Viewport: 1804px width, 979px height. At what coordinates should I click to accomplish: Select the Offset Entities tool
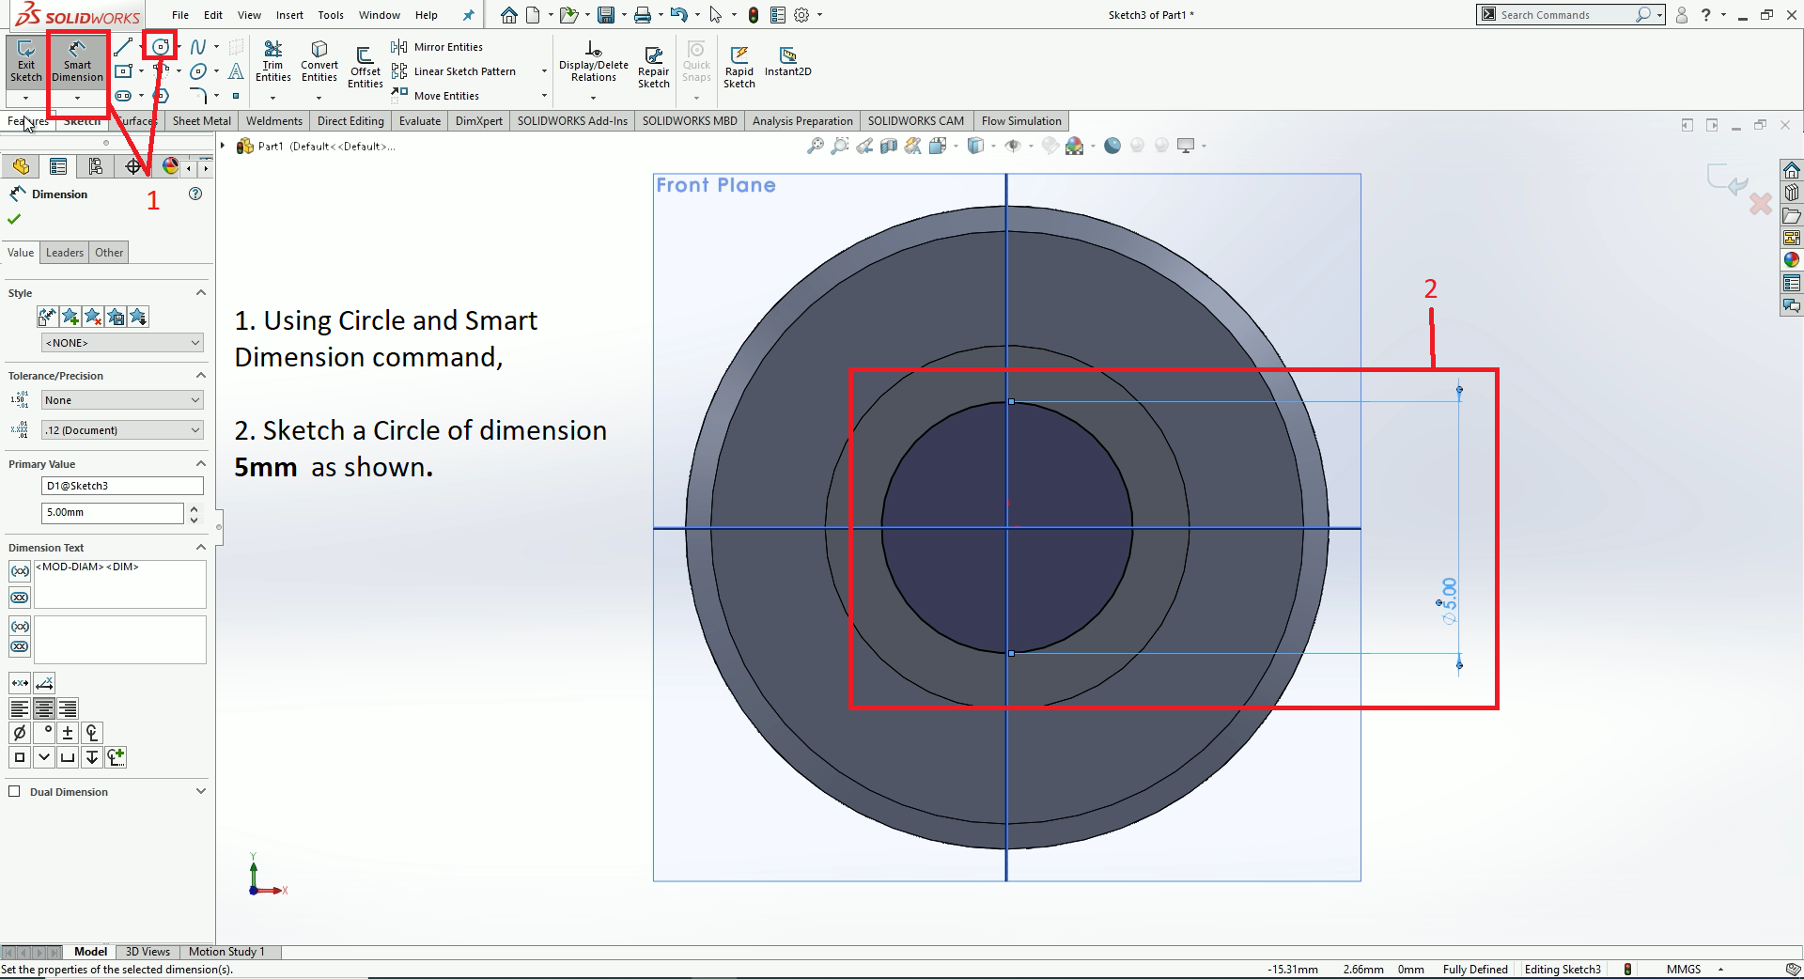pyautogui.click(x=365, y=66)
